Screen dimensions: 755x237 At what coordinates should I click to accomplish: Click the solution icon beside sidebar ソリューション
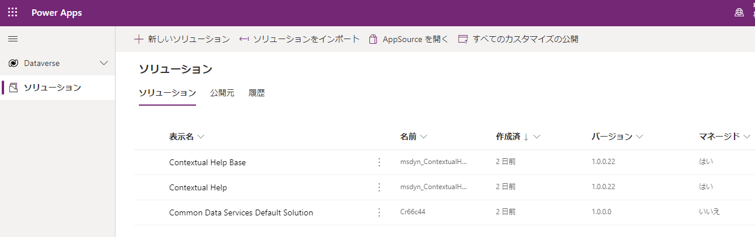(x=13, y=88)
